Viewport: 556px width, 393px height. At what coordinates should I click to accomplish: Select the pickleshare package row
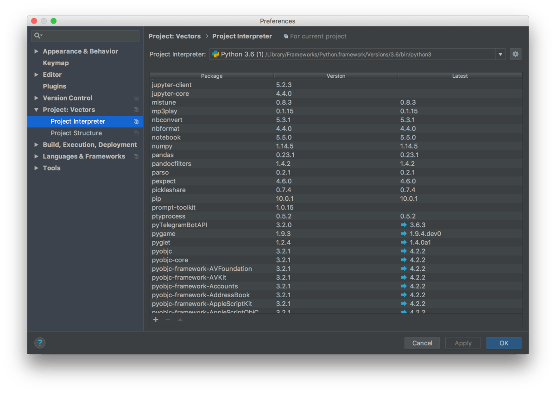click(336, 190)
